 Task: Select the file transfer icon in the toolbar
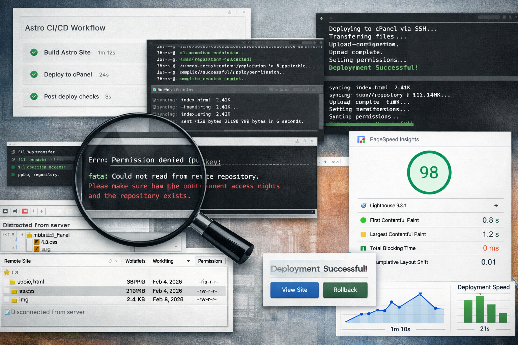[x=5, y=211]
